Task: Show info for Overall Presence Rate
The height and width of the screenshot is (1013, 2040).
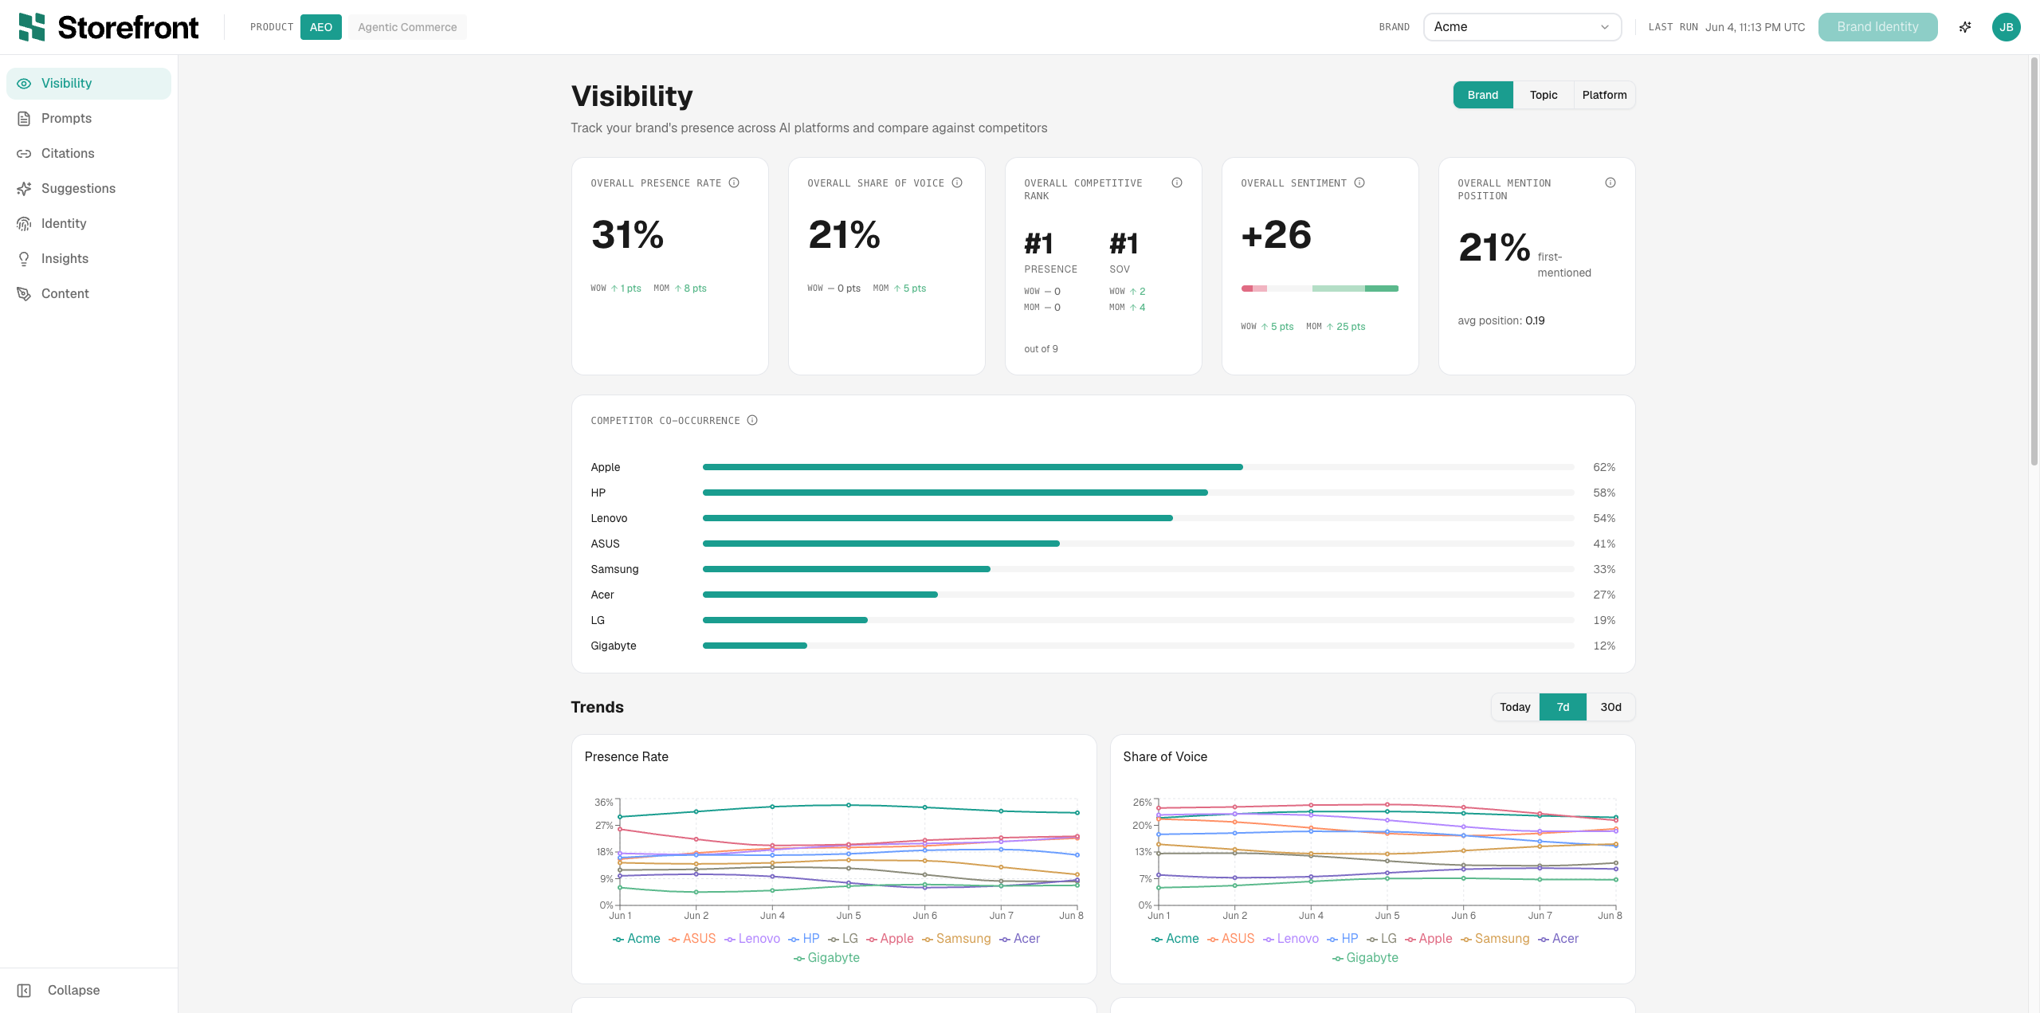Action: coord(734,183)
